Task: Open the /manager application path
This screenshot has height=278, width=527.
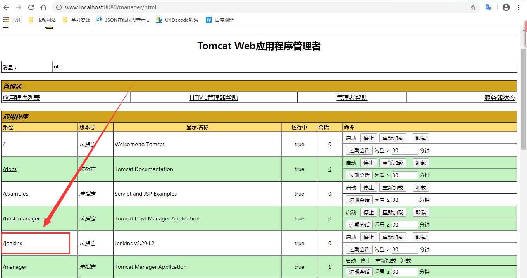Action: pos(15,267)
